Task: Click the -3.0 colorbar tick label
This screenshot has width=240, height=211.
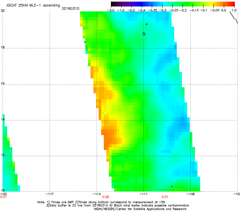Action: [x=111, y=10]
